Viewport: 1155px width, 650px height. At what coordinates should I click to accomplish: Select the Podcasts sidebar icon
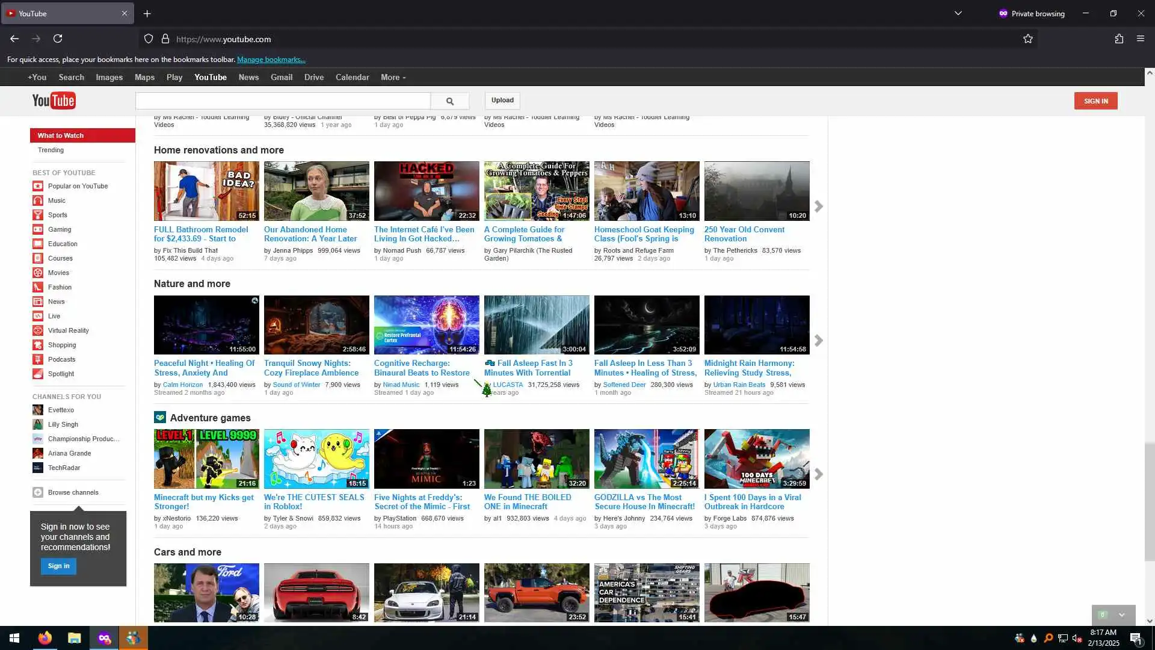coord(38,359)
